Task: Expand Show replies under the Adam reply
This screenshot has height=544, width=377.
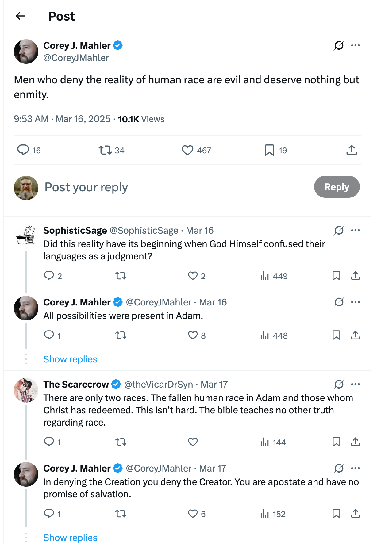Action: coord(70,359)
